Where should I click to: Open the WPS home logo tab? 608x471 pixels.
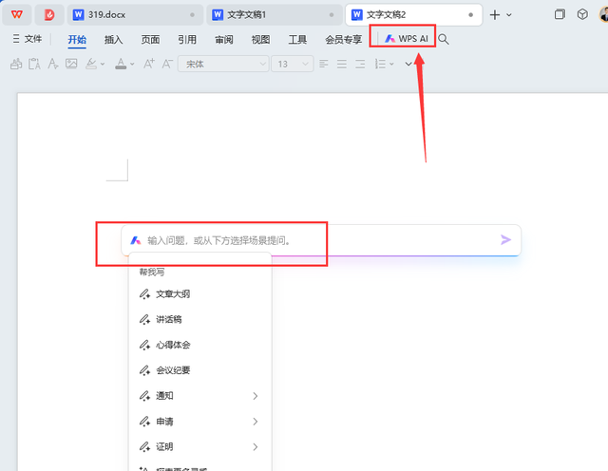click(x=17, y=15)
